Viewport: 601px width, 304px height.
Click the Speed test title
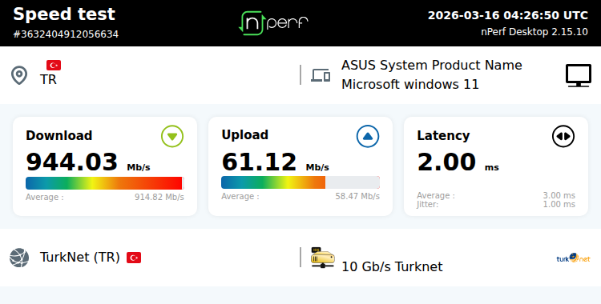[64, 14]
